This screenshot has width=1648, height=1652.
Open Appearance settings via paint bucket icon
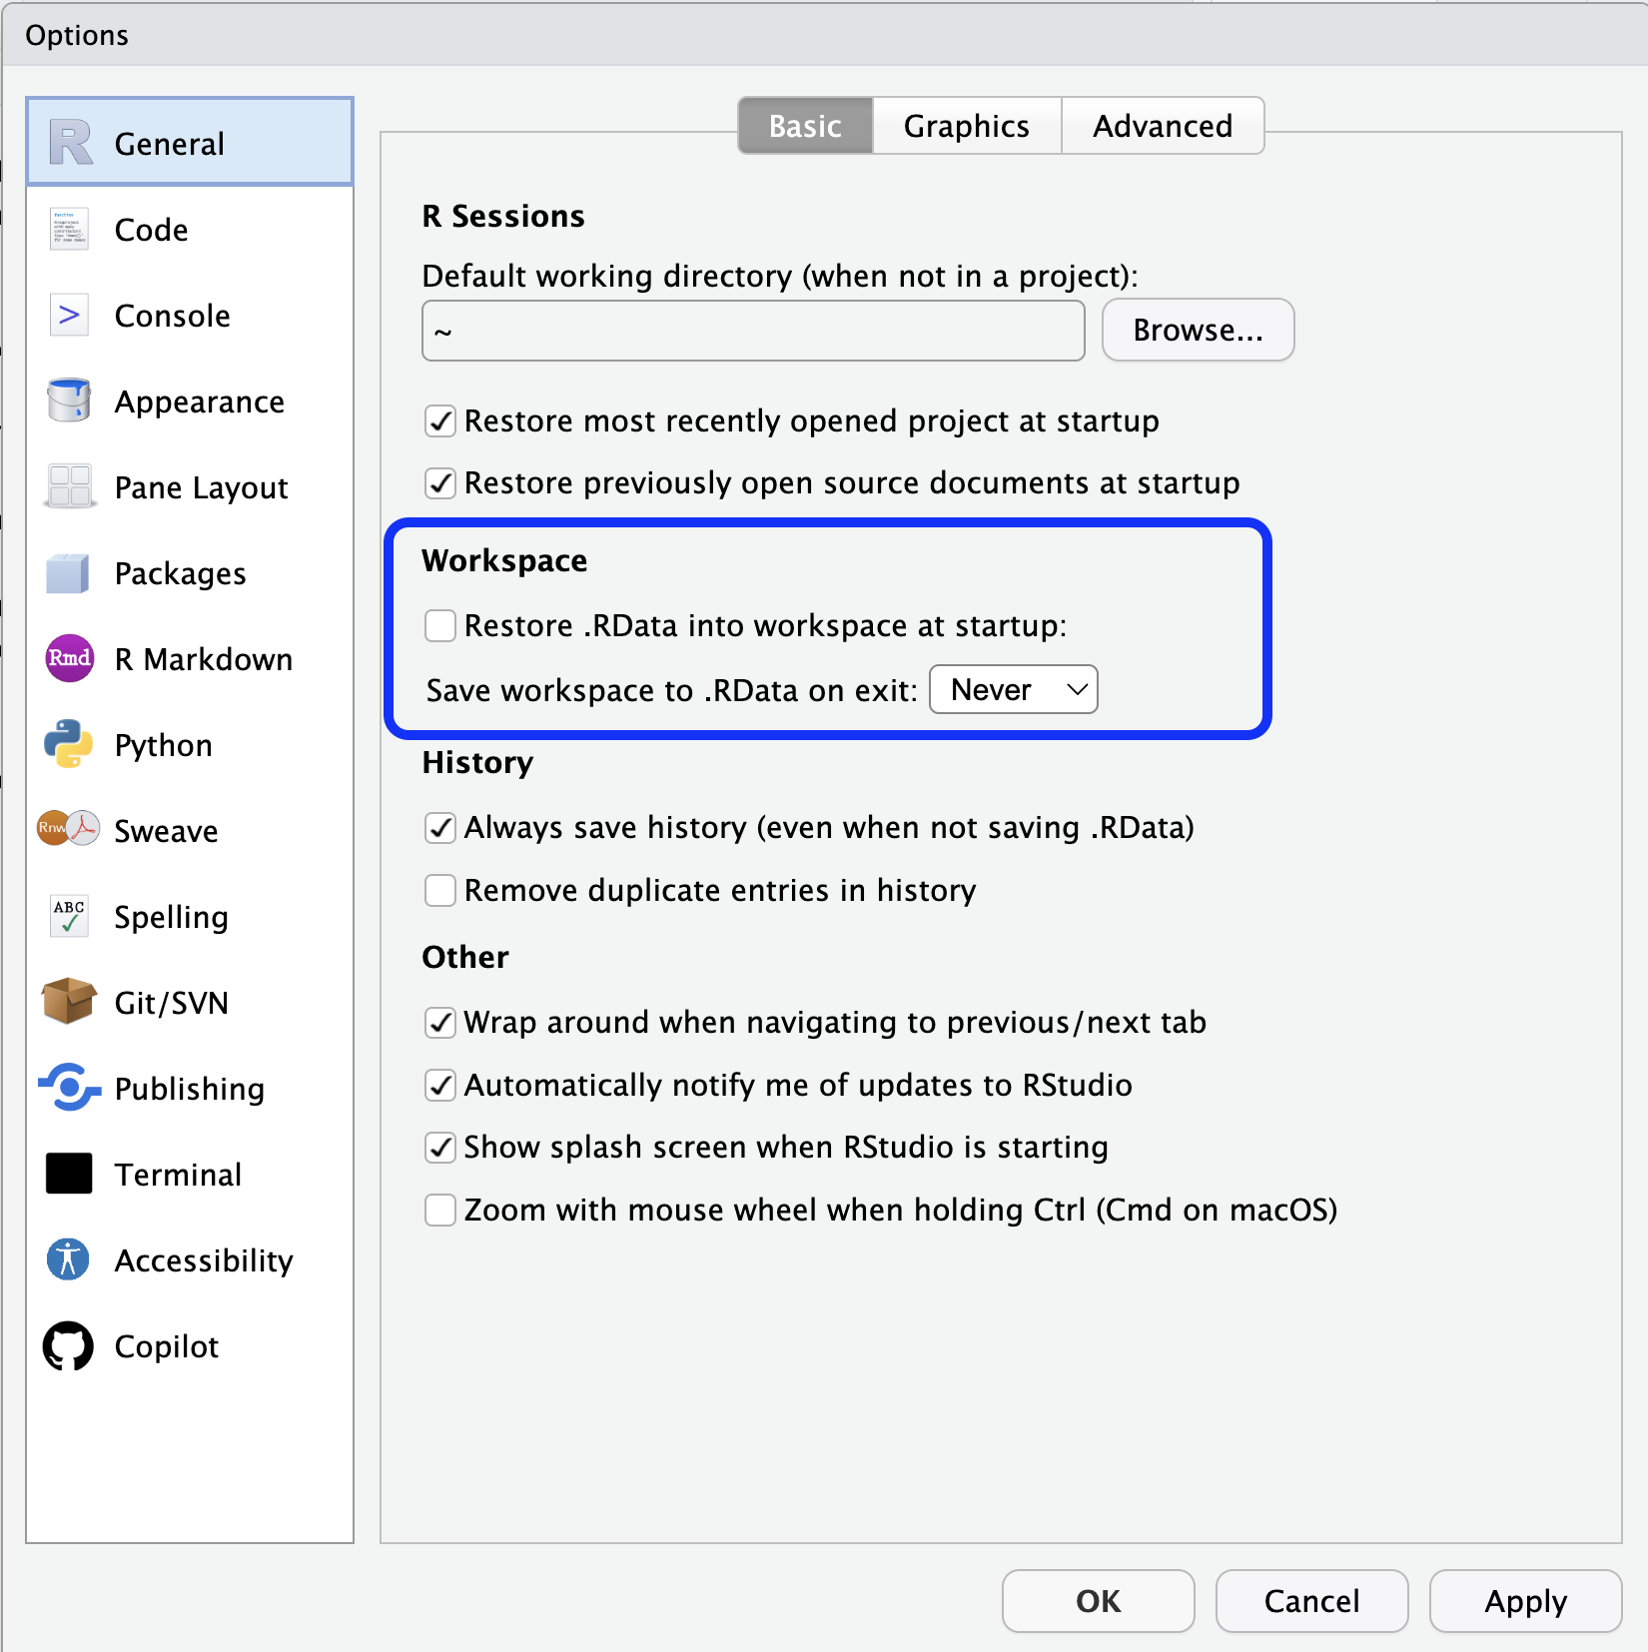pos(68,401)
